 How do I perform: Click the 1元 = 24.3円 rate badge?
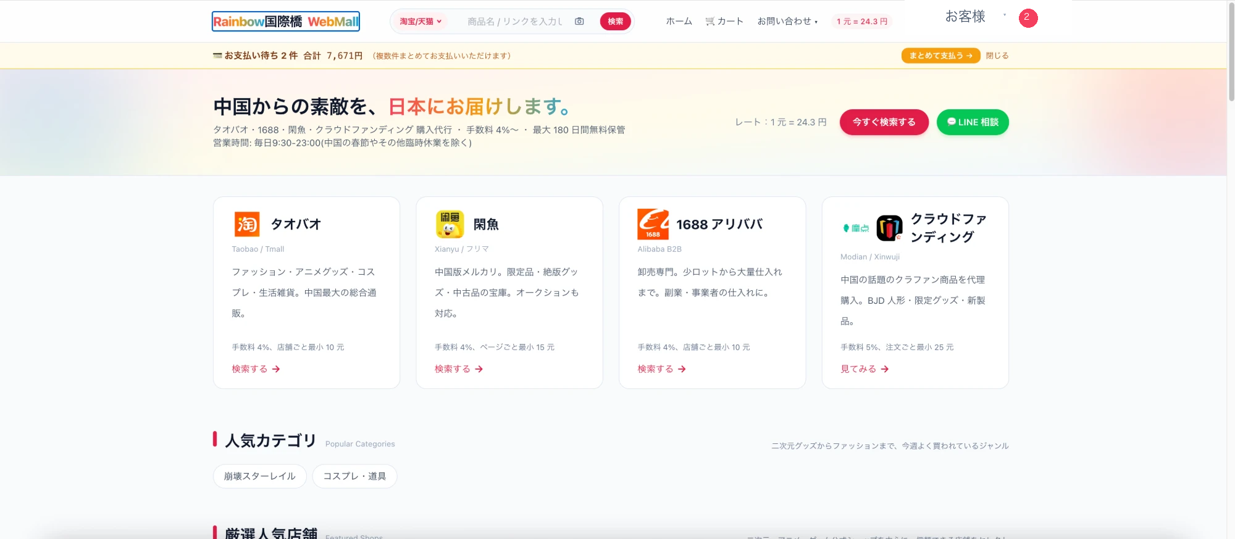pyautogui.click(x=861, y=22)
